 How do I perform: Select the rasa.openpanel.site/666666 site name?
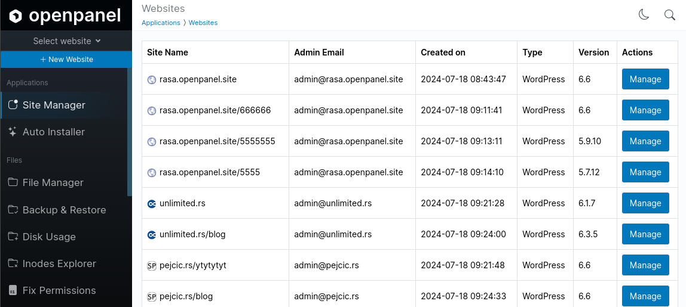coord(215,110)
